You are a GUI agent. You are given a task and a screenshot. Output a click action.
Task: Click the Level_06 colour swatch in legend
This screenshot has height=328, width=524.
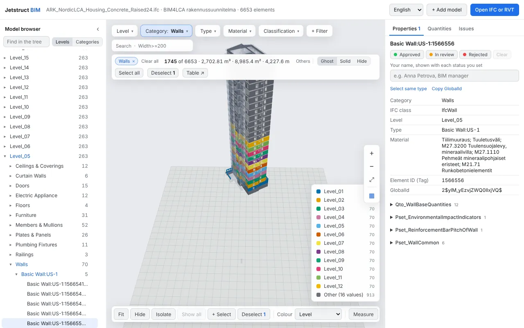(318, 235)
